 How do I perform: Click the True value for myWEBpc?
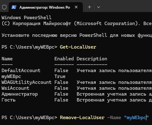click(x=60, y=76)
